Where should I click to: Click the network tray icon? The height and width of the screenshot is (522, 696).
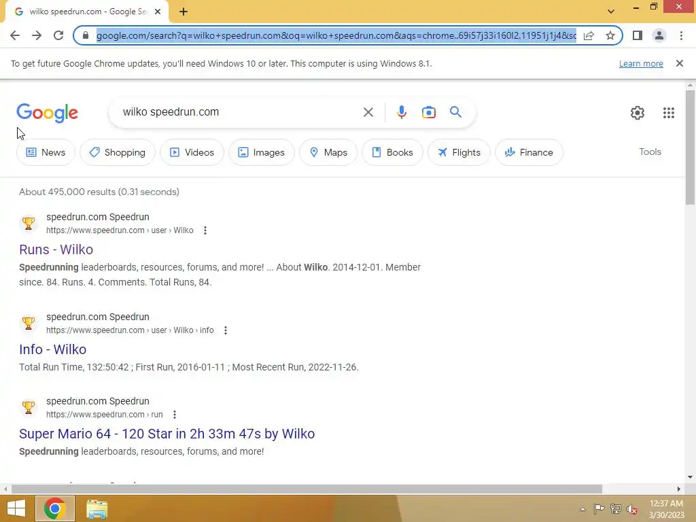click(616, 508)
